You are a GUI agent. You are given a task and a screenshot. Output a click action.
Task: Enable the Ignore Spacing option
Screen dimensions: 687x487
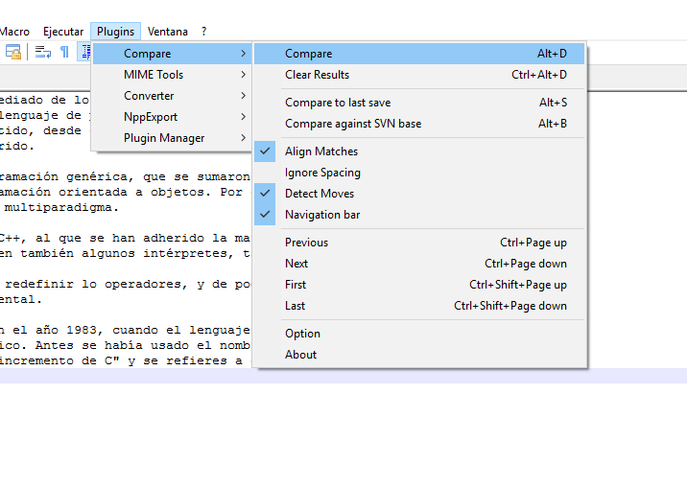pos(419,173)
